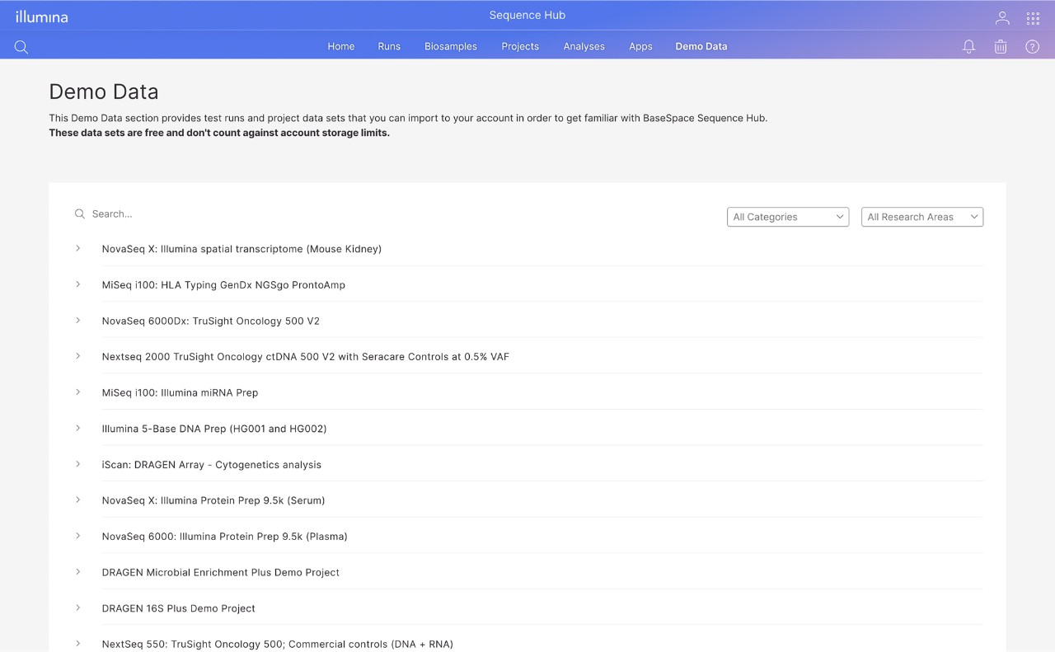Expand the iScan DRAGEN Array row chevron

tap(78, 464)
